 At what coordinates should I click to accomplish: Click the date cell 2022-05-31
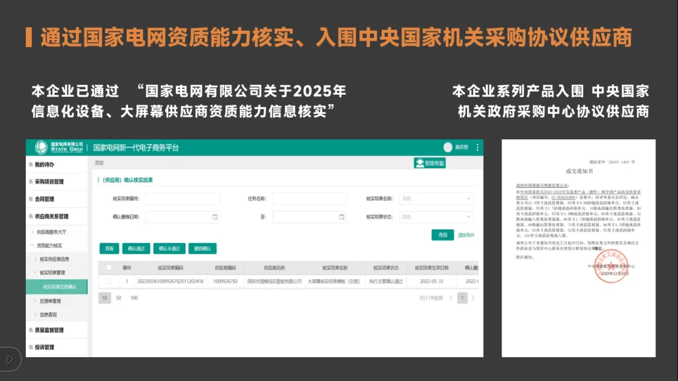point(431,281)
